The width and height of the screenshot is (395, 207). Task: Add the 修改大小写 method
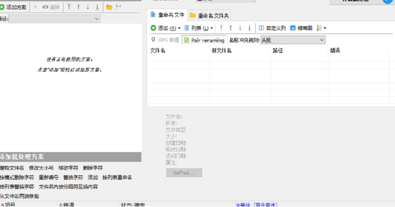(x=41, y=168)
